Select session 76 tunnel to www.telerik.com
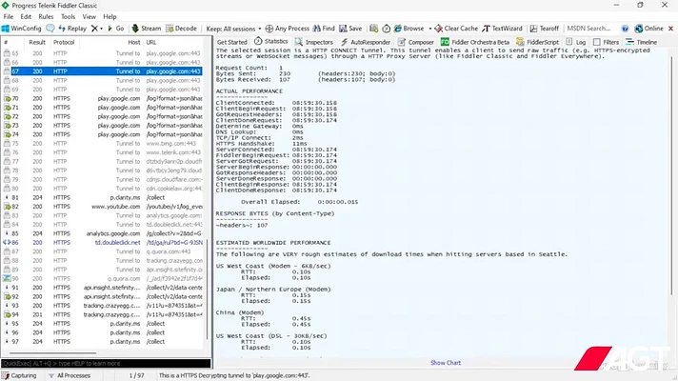678x381 pixels. pyautogui.click(x=102, y=152)
